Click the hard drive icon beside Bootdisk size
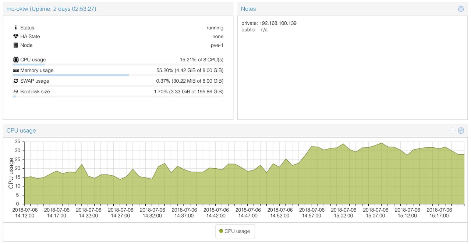 point(15,91)
